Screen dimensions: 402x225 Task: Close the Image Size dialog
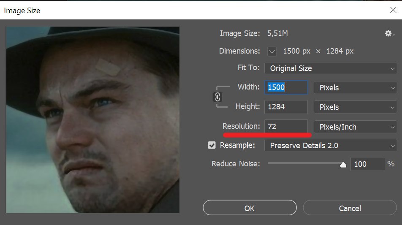pos(393,10)
